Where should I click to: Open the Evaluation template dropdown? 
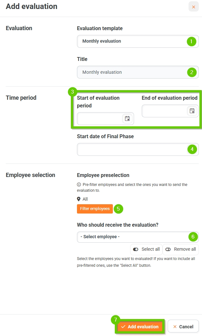tap(138, 41)
